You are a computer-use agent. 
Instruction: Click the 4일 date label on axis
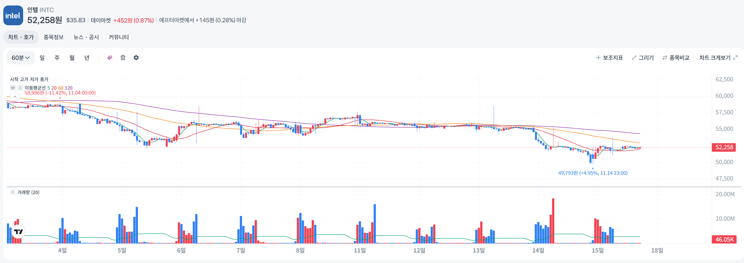tap(63, 250)
